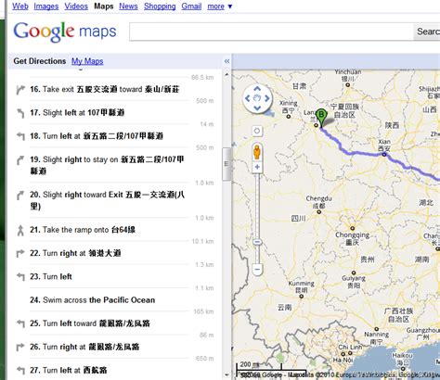Click the exit-right arrow icon for step 16

[20, 90]
